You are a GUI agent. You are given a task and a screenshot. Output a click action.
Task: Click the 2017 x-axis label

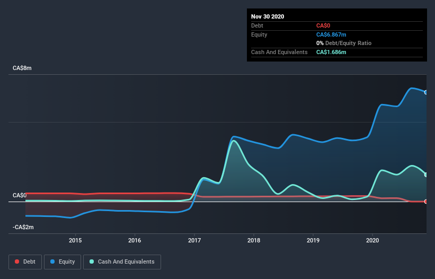[194, 240]
